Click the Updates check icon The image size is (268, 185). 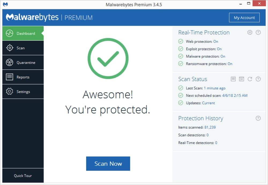[x=181, y=103]
